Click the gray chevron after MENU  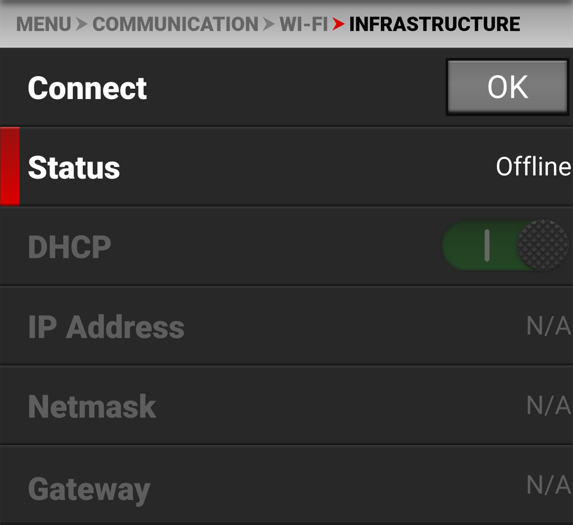click(x=81, y=24)
